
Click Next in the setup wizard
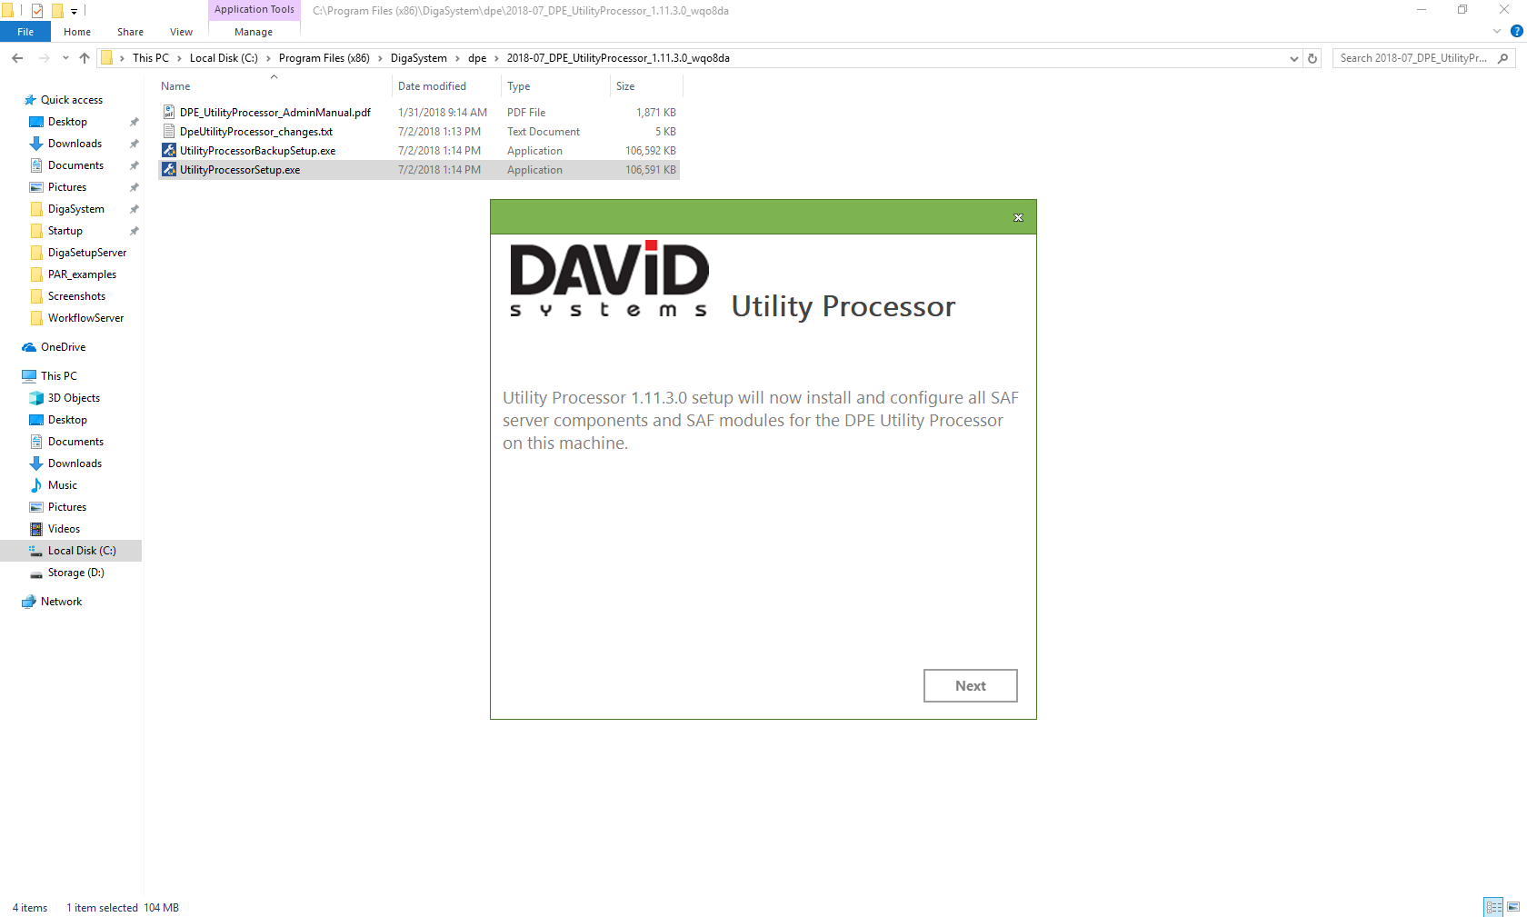click(970, 686)
